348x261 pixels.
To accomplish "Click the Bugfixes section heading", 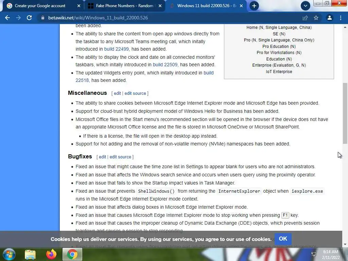I will (80, 156).
